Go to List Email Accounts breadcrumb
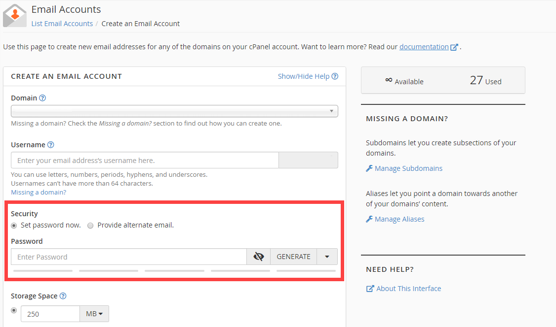Image resolution: width=556 pixels, height=327 pixels. click(62, 24)
